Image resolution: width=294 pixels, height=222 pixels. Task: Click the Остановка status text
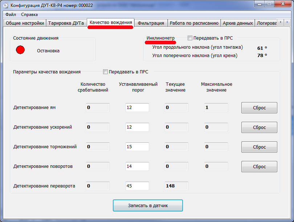tap(48, 51)
